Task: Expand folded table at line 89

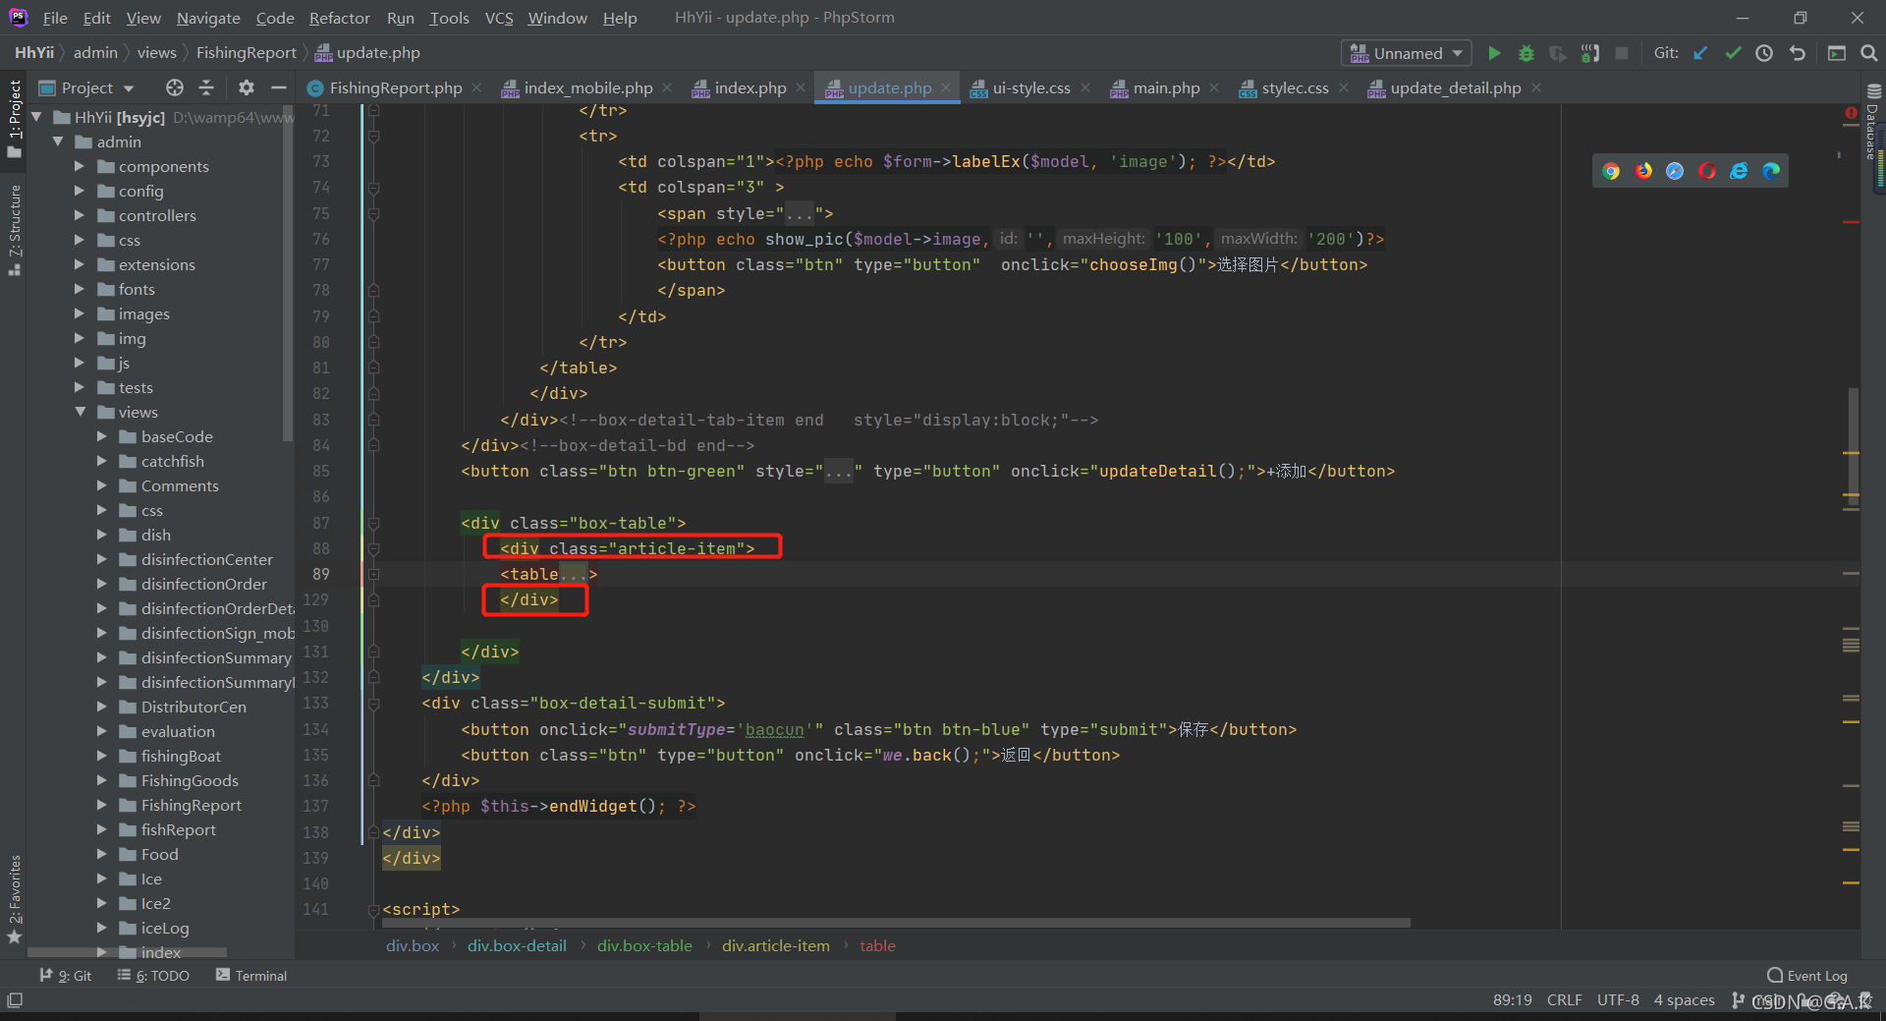Action: point(374,574)
